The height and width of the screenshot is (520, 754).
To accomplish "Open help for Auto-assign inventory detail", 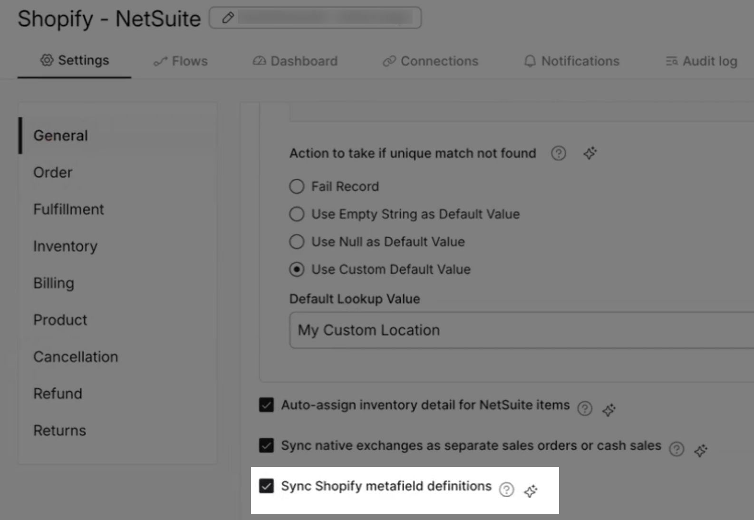I will tap(585, 408).
